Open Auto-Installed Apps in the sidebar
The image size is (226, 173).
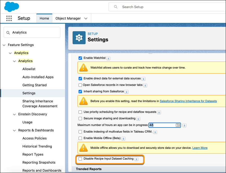point(38,77)
